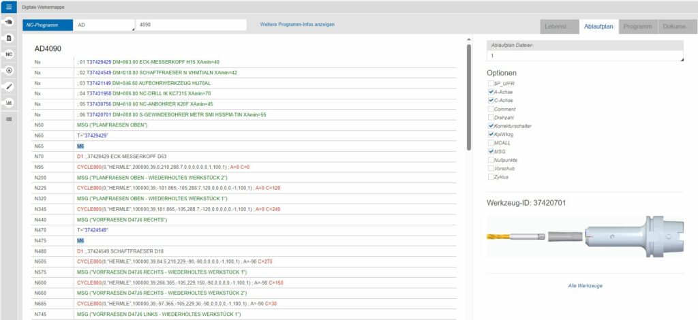698x320 pixels.
Task: Click the highlighted M6 in row N475
Action: click(x=80, y=241)
